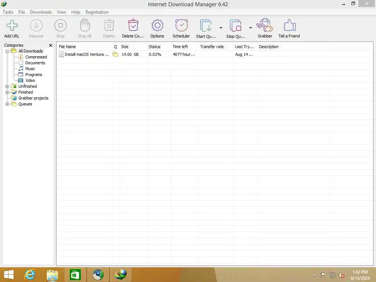This screenshot has height=282, width=376.
Task: Click the Stop All hand icon
Action: click(85, 26)
